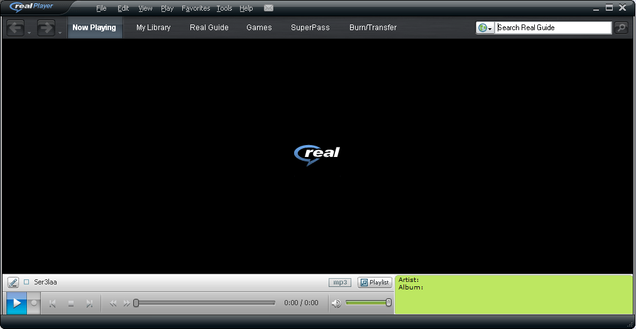The height and width of the screenshot is (329, 636).
Task: Open the Help menu
Action: click(x=246, y=8)
